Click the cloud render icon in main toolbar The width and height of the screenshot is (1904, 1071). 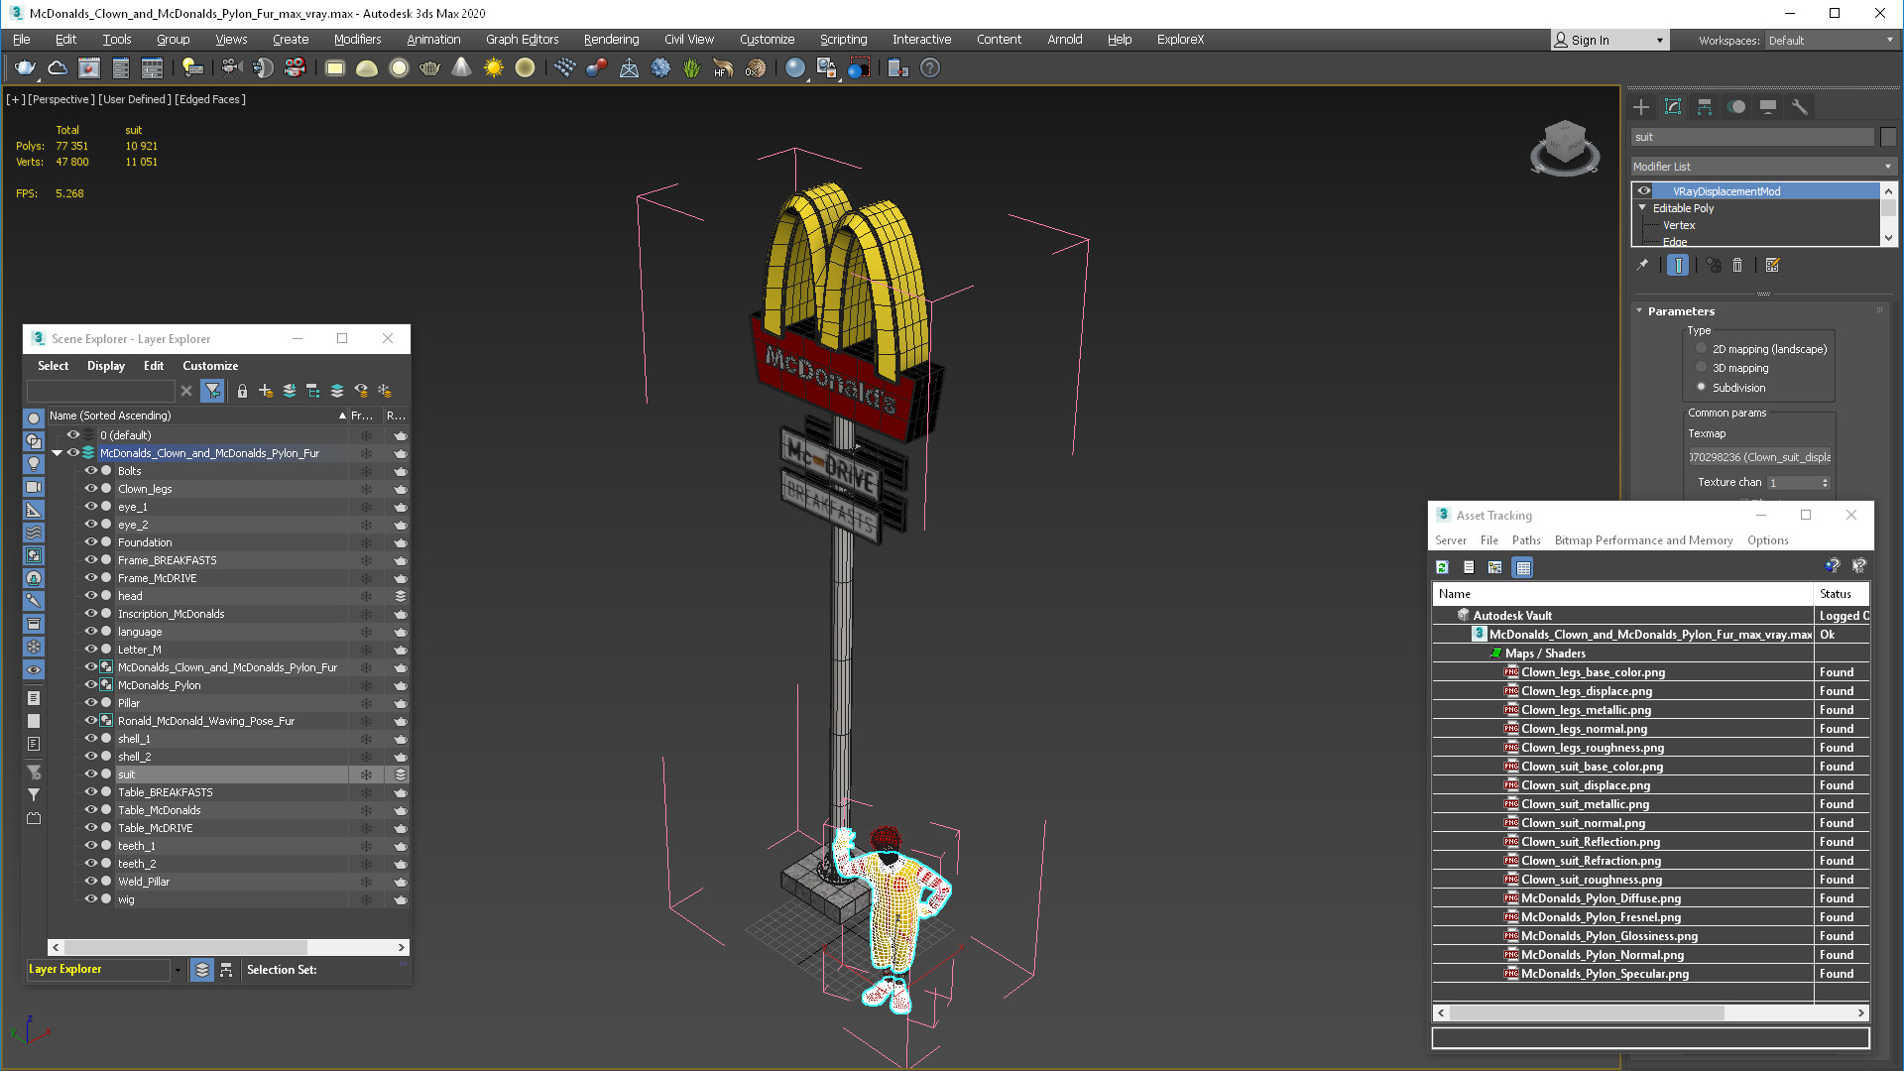tap(58, 68)
